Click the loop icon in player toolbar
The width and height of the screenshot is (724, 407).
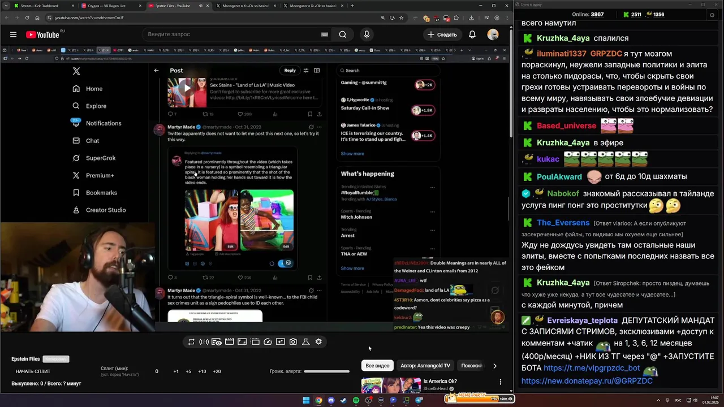[x=191, y=342]
